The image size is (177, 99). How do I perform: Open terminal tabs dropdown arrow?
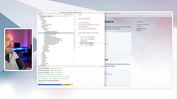tap(50, 67)
